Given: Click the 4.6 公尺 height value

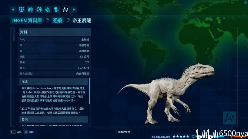Looking at the screenshot, I should [84, 57].
